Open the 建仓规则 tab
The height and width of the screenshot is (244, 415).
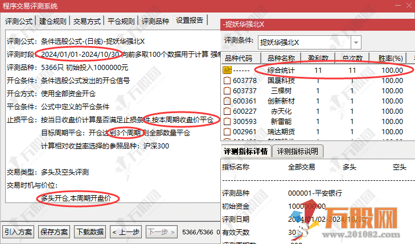click(x=52, y=21)
